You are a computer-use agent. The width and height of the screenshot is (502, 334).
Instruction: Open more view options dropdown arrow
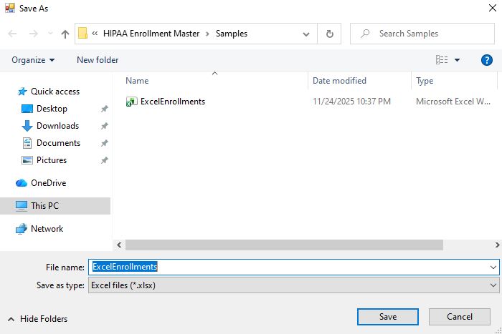458,60
